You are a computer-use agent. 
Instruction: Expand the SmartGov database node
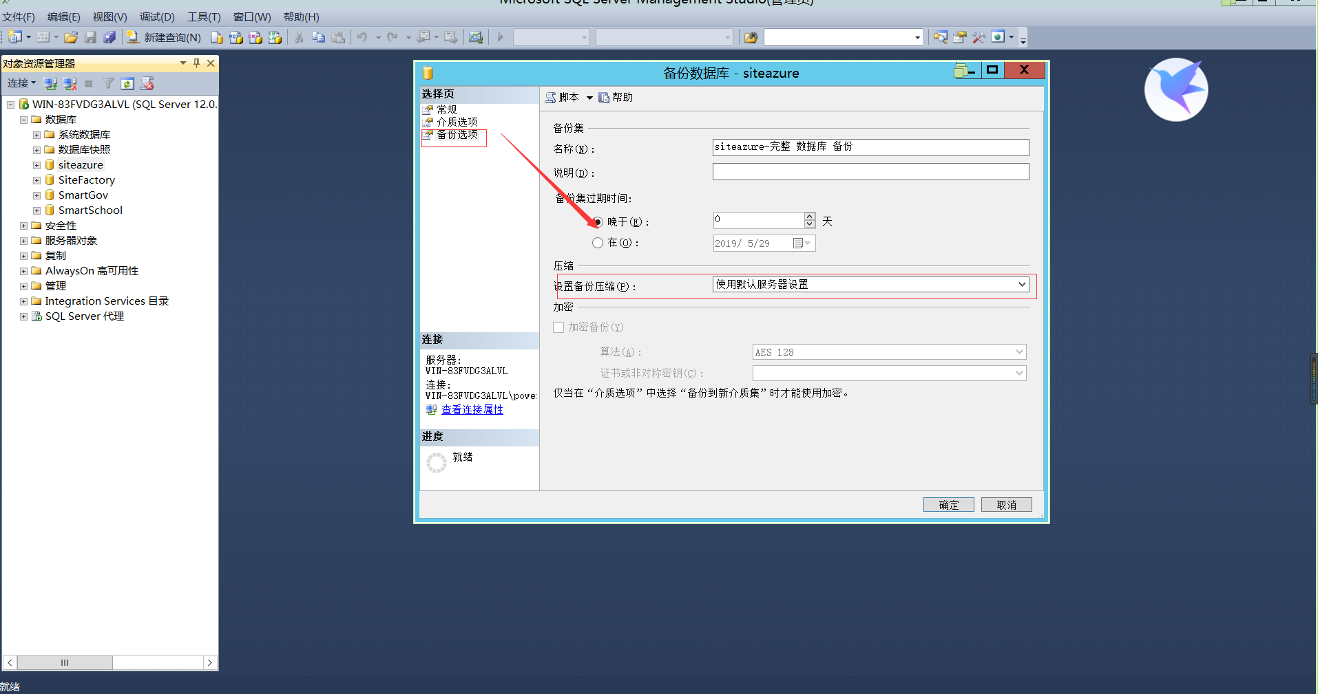coord(36,195)
